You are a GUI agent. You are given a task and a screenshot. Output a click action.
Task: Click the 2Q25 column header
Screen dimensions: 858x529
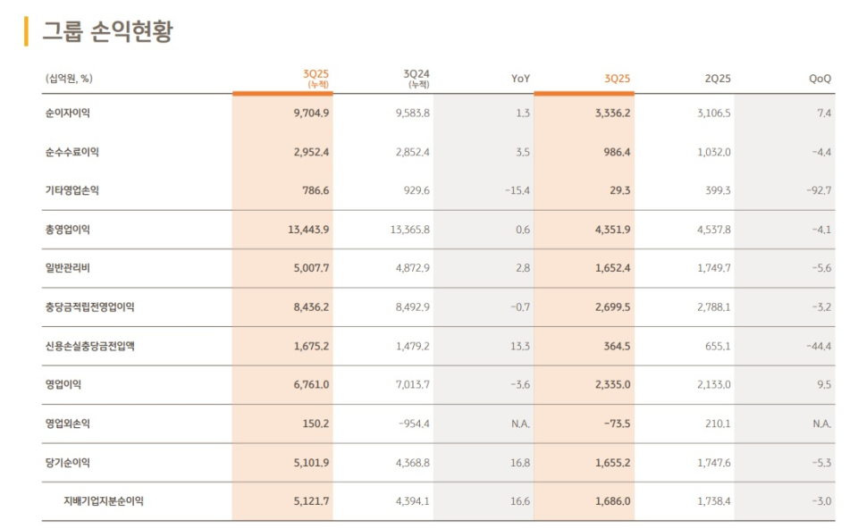click(x=718, y=79)
